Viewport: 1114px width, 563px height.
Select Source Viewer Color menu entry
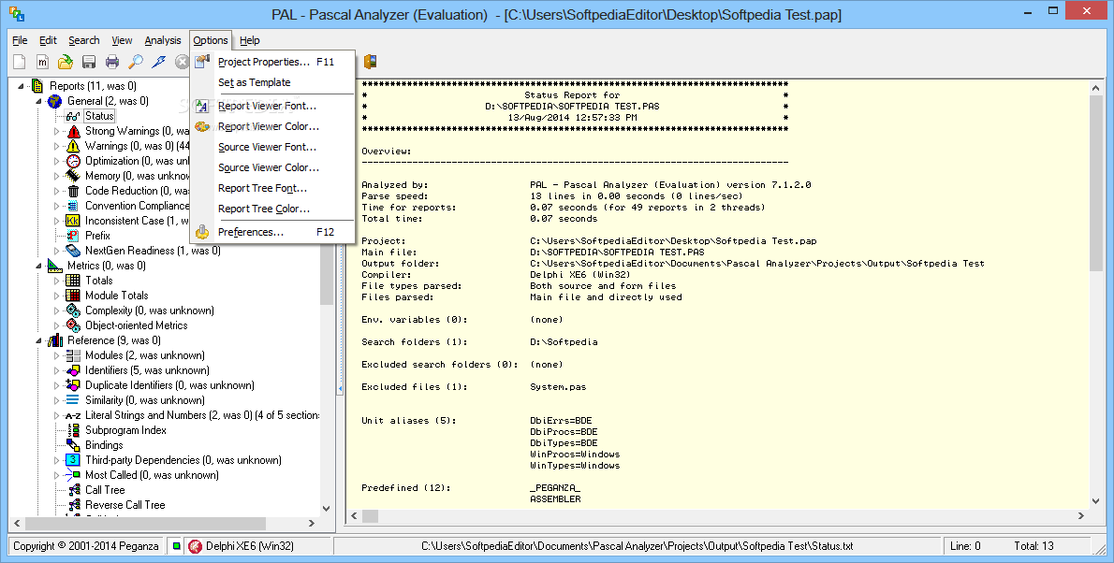coord(272,167)
